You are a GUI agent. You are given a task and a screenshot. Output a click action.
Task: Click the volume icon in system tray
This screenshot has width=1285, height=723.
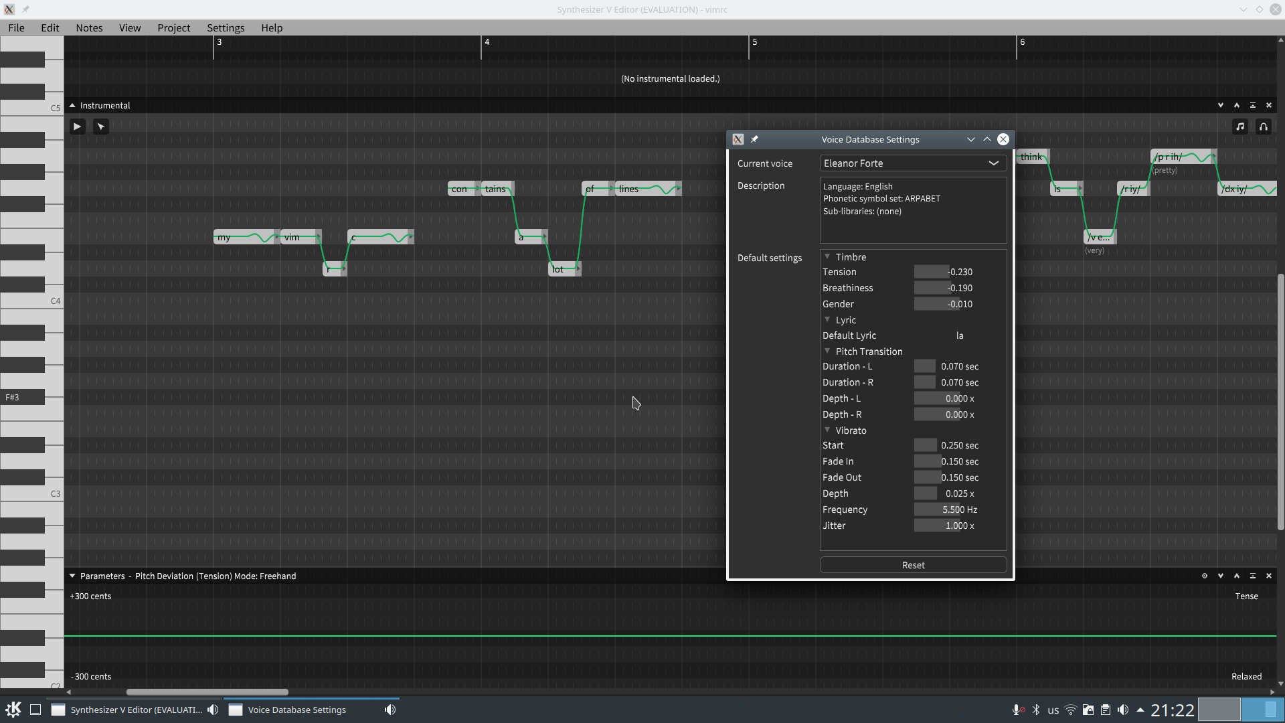1123,710
